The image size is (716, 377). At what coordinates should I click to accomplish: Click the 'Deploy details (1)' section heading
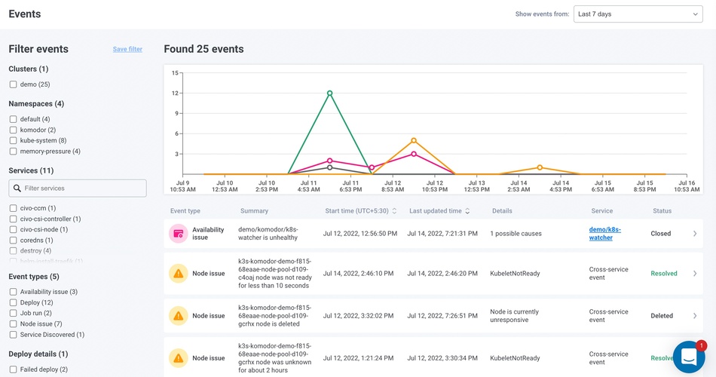click(38, 354)
